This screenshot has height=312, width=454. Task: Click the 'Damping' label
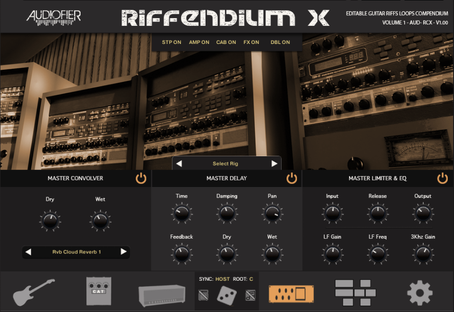click(227, 196)
